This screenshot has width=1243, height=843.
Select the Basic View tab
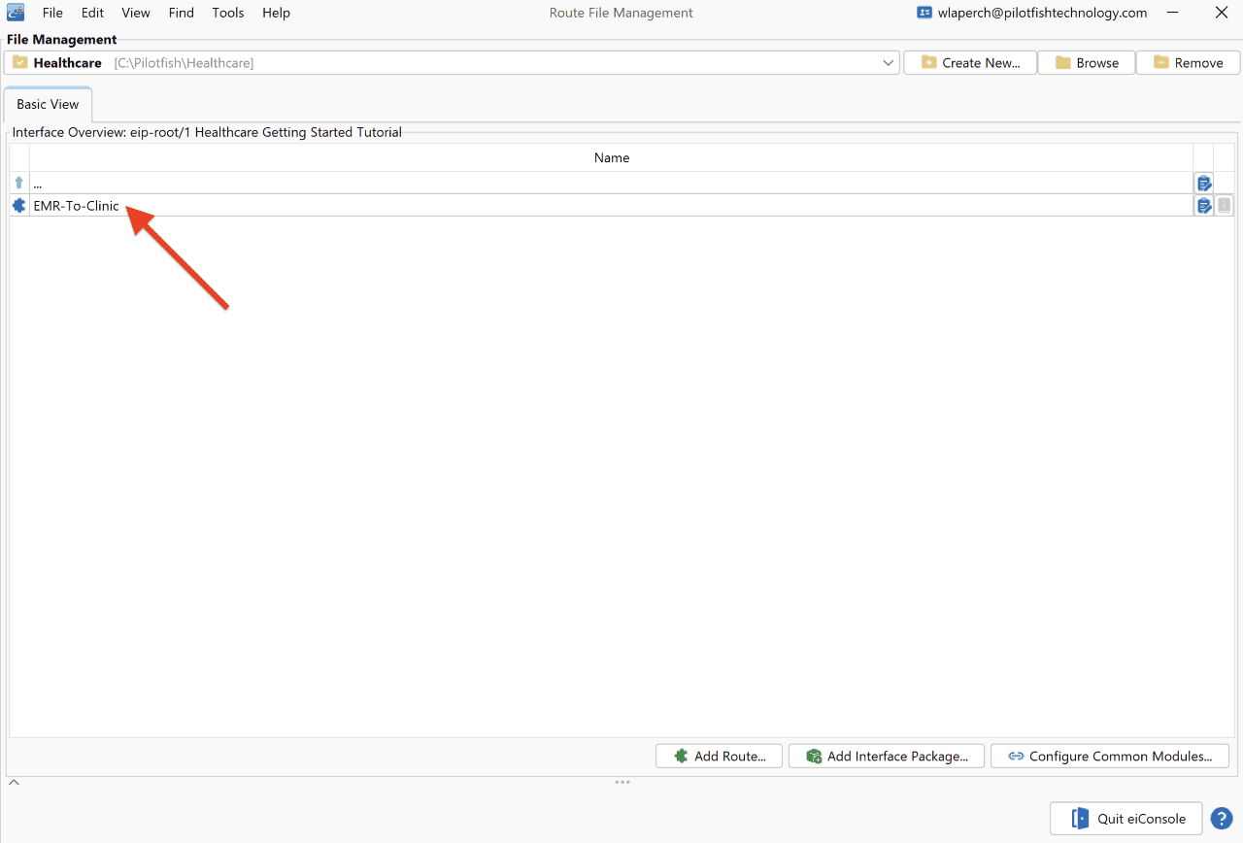pos(48,104)
